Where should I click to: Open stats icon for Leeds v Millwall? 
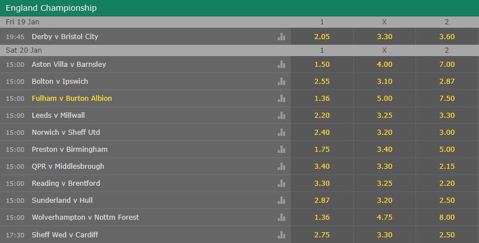(282, 116)
